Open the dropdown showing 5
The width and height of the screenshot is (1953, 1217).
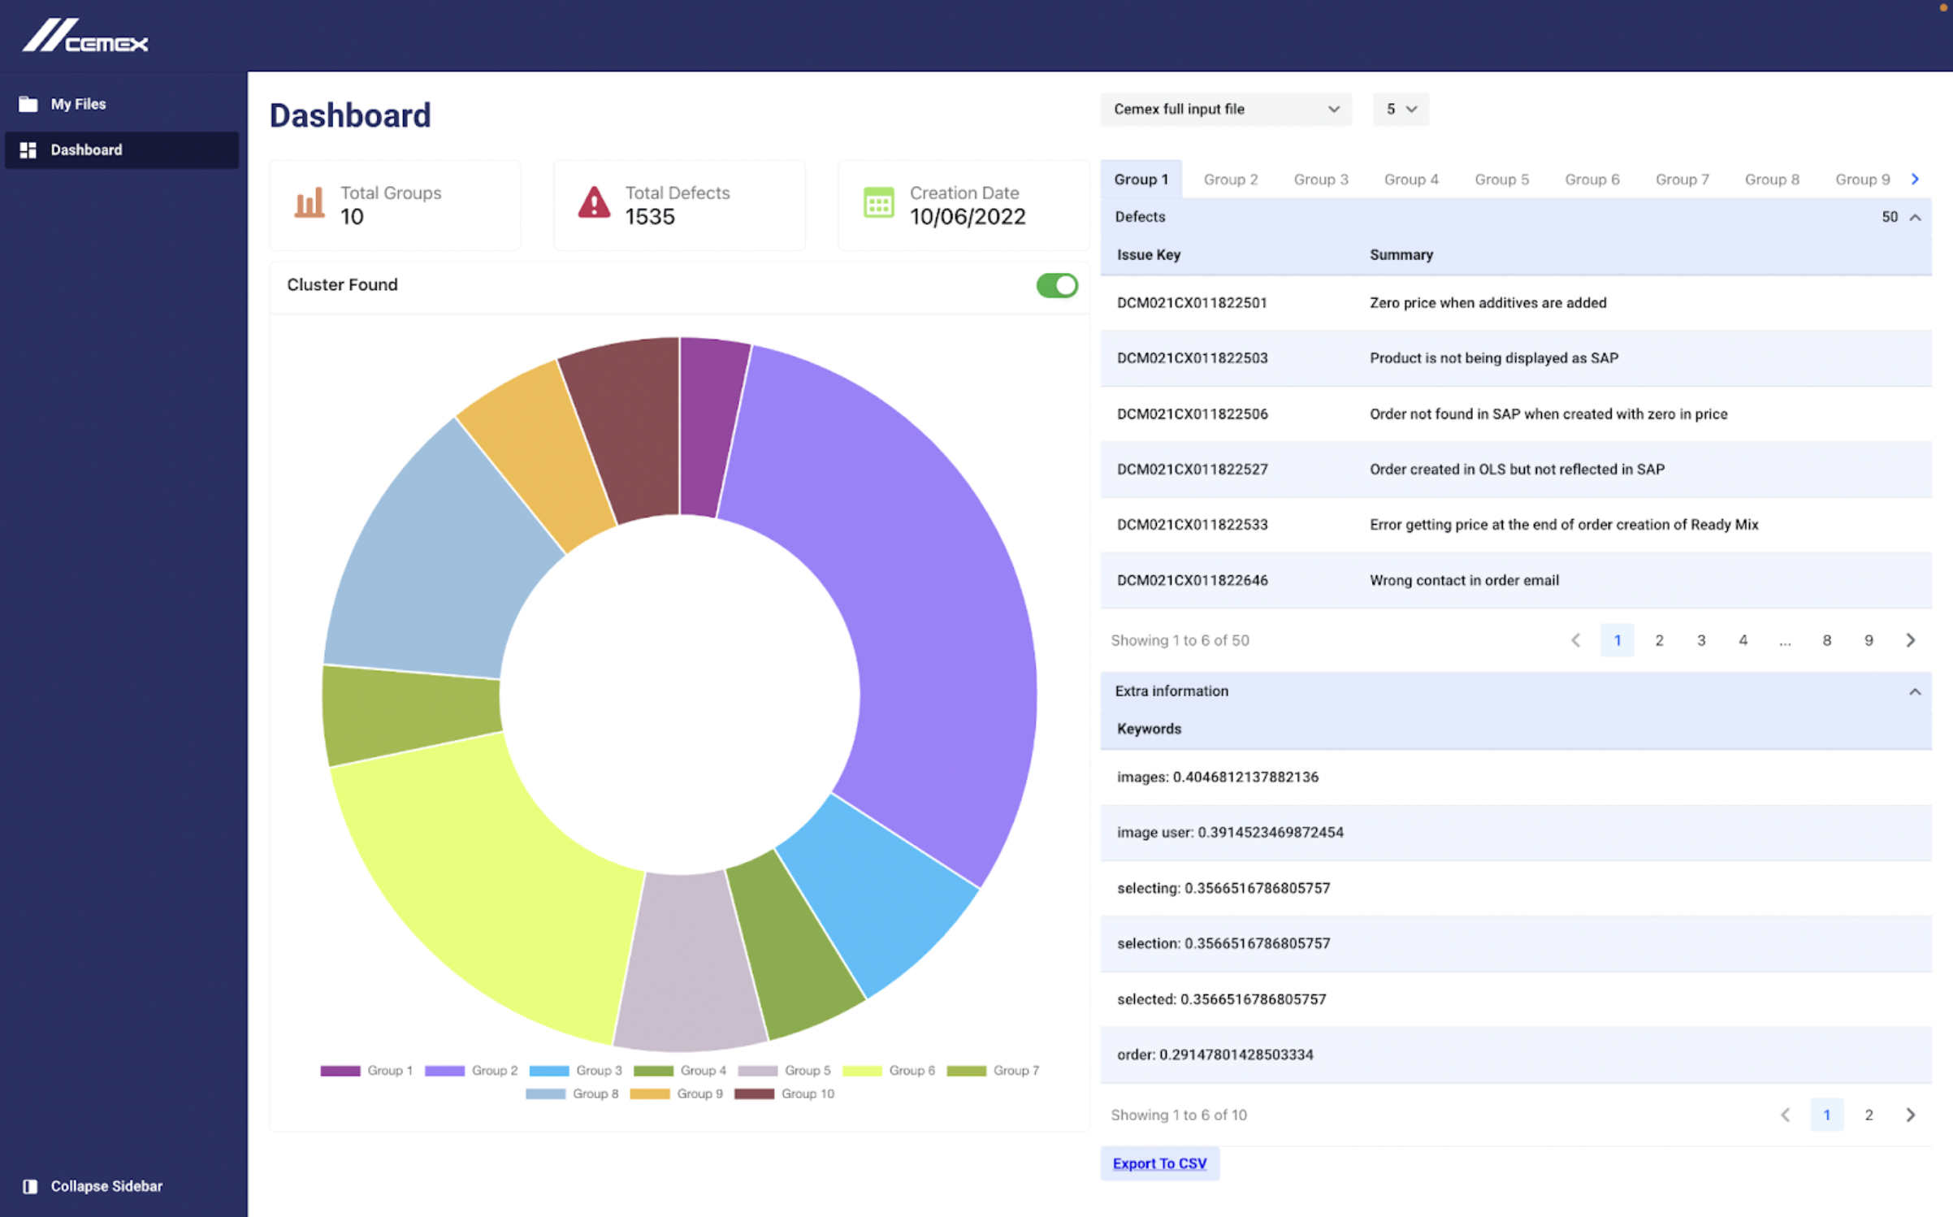tap(1401, 110)
